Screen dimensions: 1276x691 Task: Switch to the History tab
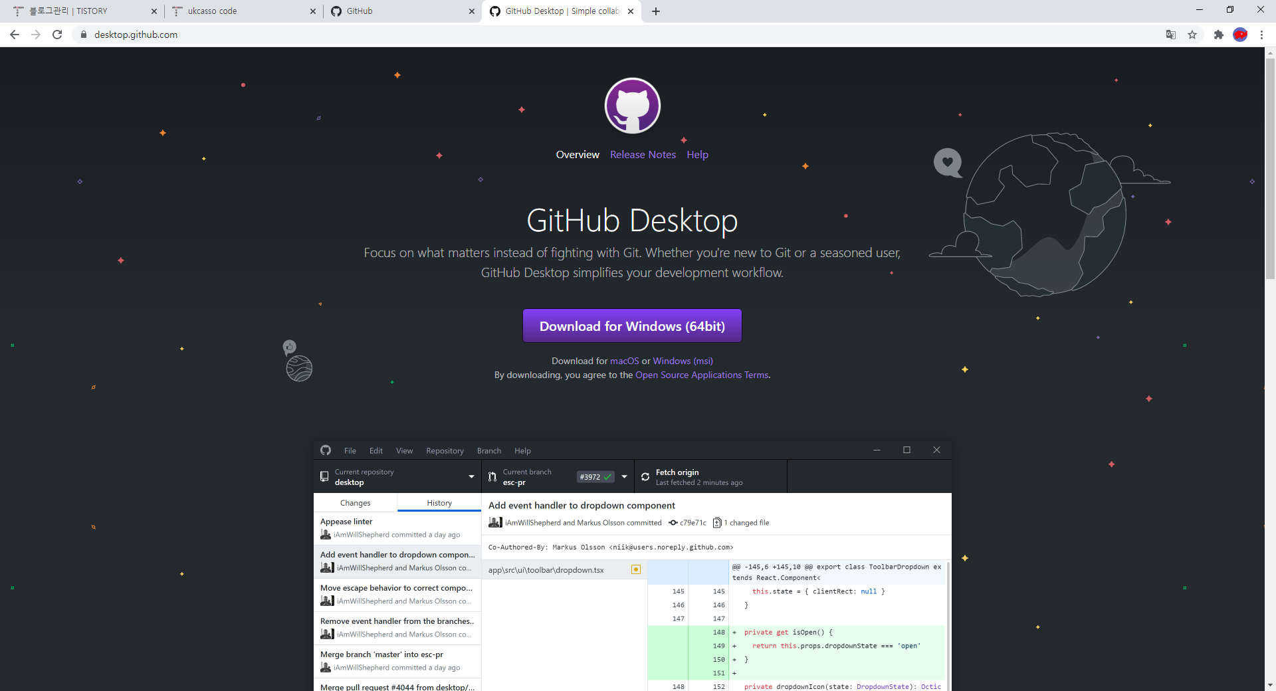click(x=439, y=503)
